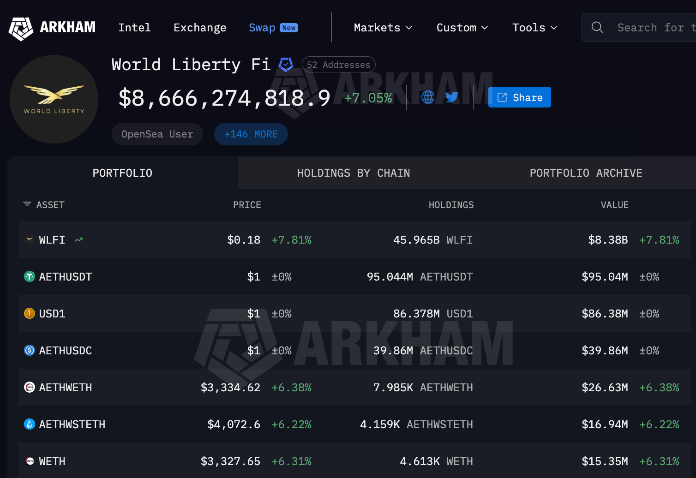The width and height of the screenshot is (696, 478).
Task: Open the asset filter icon
Action: (x=27, y=204)
